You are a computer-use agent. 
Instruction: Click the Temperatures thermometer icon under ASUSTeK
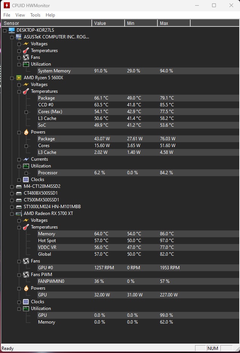[26, 51]
